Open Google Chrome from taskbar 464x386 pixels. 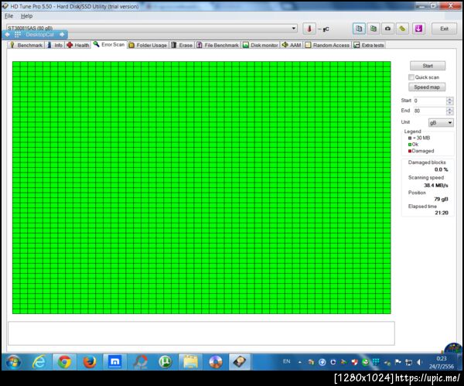[x=64, y=362]
